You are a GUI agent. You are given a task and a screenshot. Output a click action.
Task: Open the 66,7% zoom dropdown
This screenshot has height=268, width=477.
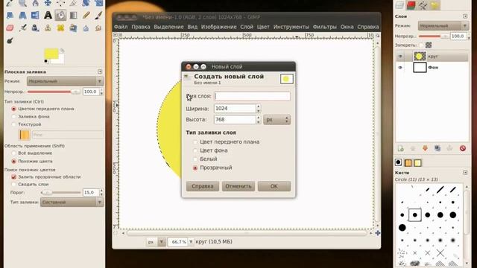191,242
